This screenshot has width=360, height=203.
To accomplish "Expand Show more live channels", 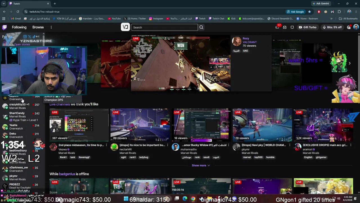I will click(x=201, y=166).
